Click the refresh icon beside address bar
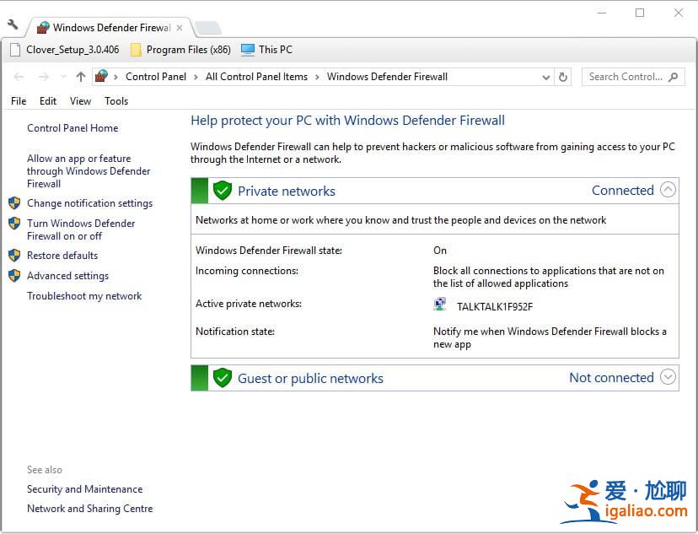This screenshot has height=534, width=698. (563, 77)
